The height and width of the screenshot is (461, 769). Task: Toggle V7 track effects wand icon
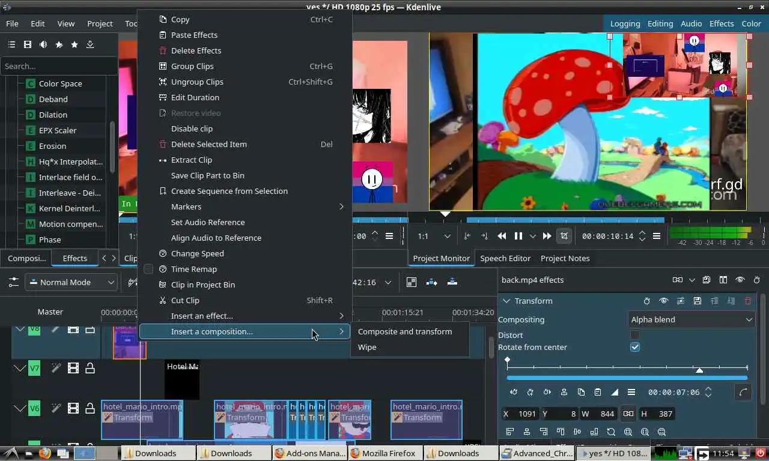tap(56, 368)
